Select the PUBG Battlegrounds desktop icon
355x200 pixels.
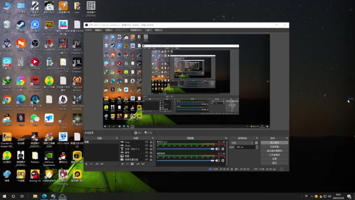(x=49, y=28)
